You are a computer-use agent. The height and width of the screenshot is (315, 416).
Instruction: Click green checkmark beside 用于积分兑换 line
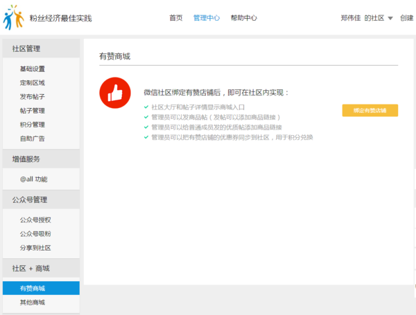coord(146,137)
